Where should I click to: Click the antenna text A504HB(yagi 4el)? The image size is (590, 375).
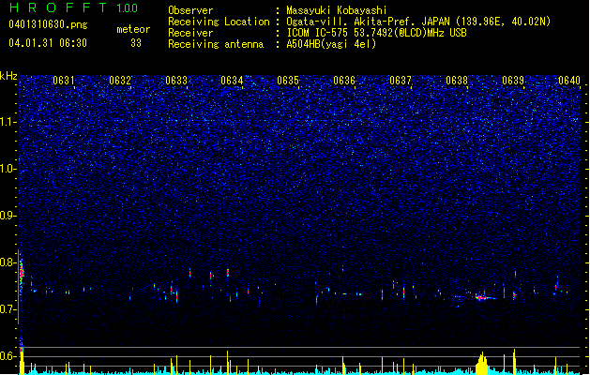tap(331, 44)
